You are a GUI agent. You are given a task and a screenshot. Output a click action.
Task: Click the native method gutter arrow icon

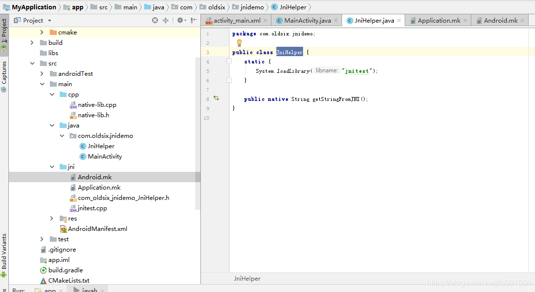coord(216,98)
